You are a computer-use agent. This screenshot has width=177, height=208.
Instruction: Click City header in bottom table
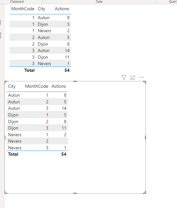point(12,86)
